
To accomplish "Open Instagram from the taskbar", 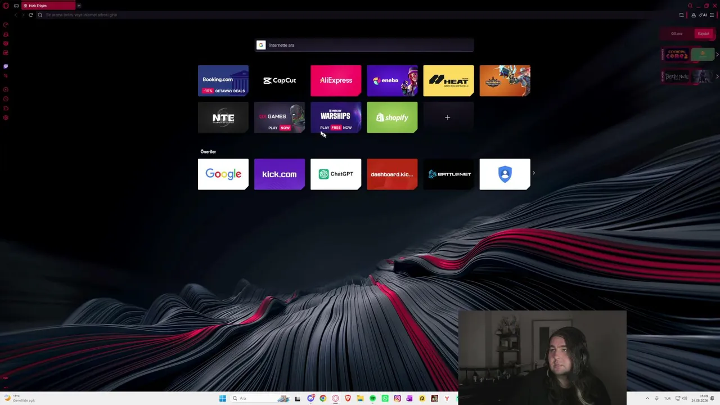I will (397, 398).
